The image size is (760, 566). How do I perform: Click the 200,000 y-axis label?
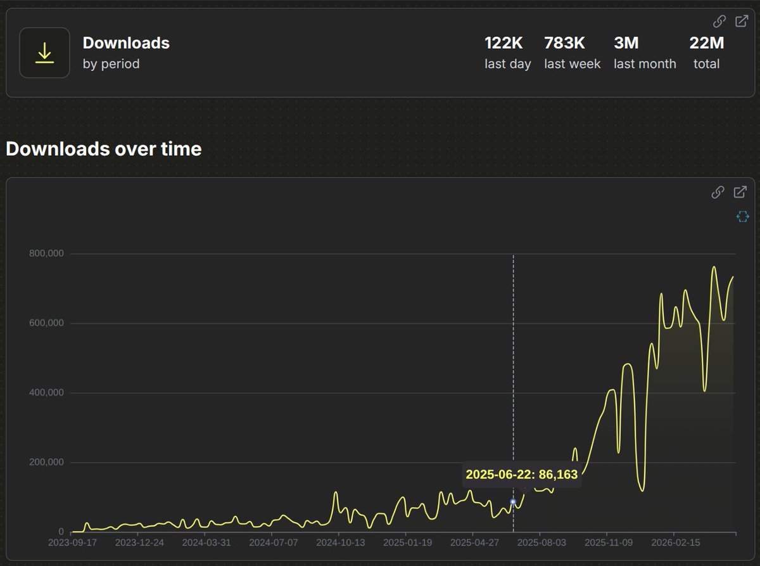47,462
